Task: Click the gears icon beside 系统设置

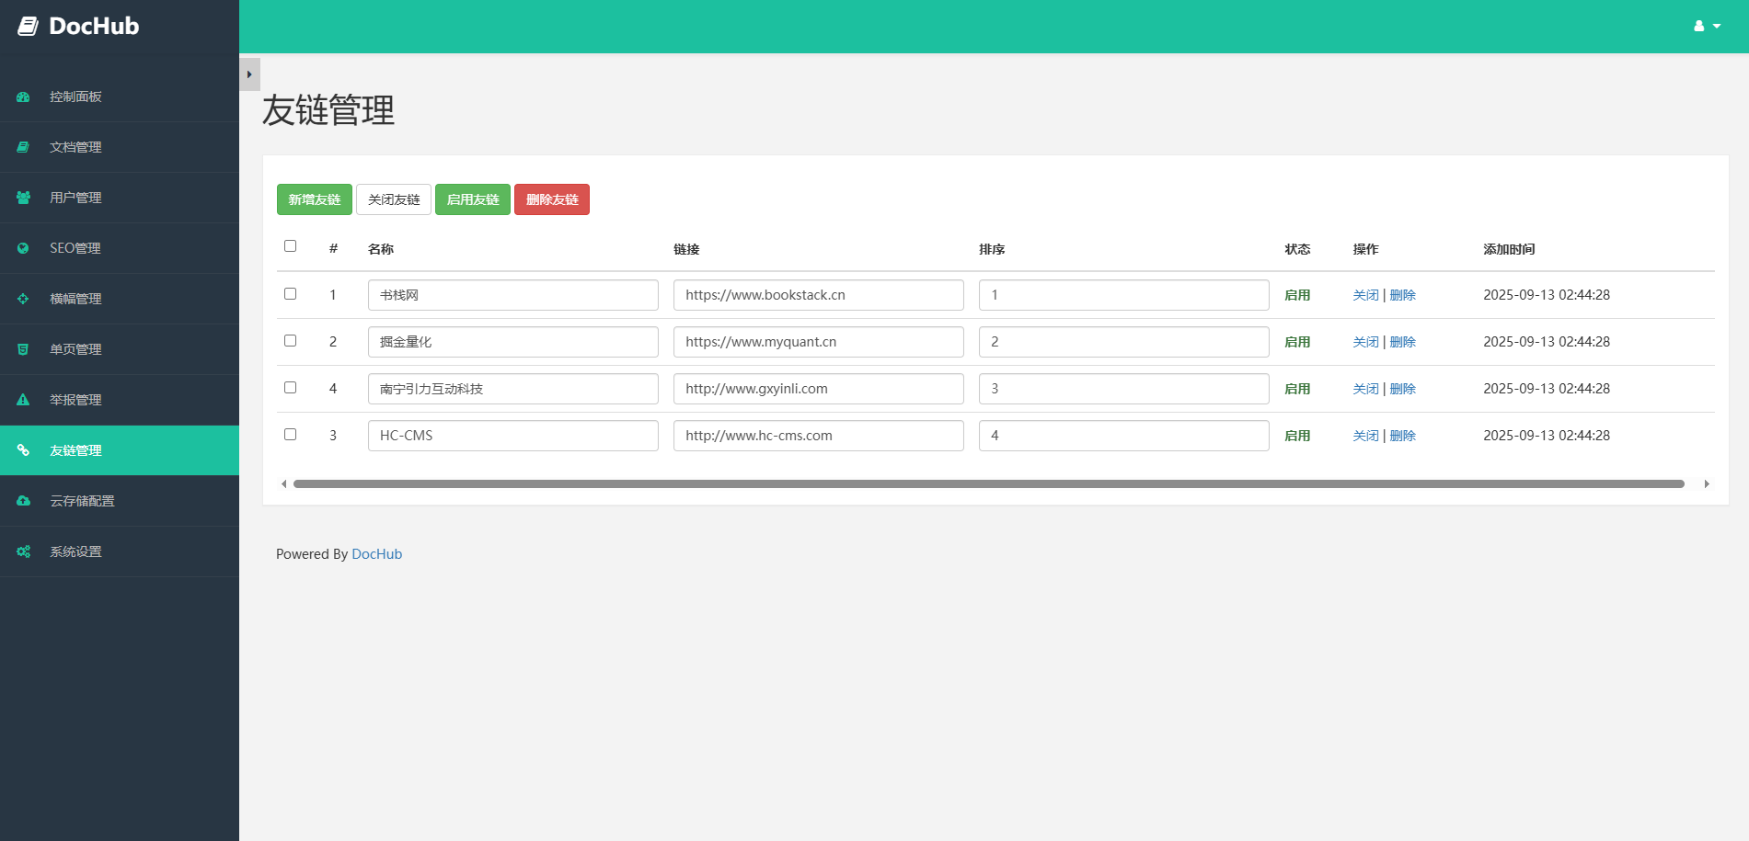Action: click(23, 551)
